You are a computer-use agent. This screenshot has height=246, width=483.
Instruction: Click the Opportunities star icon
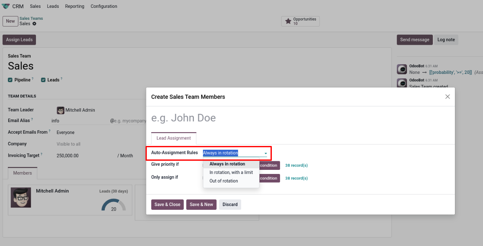pos(288,21)
